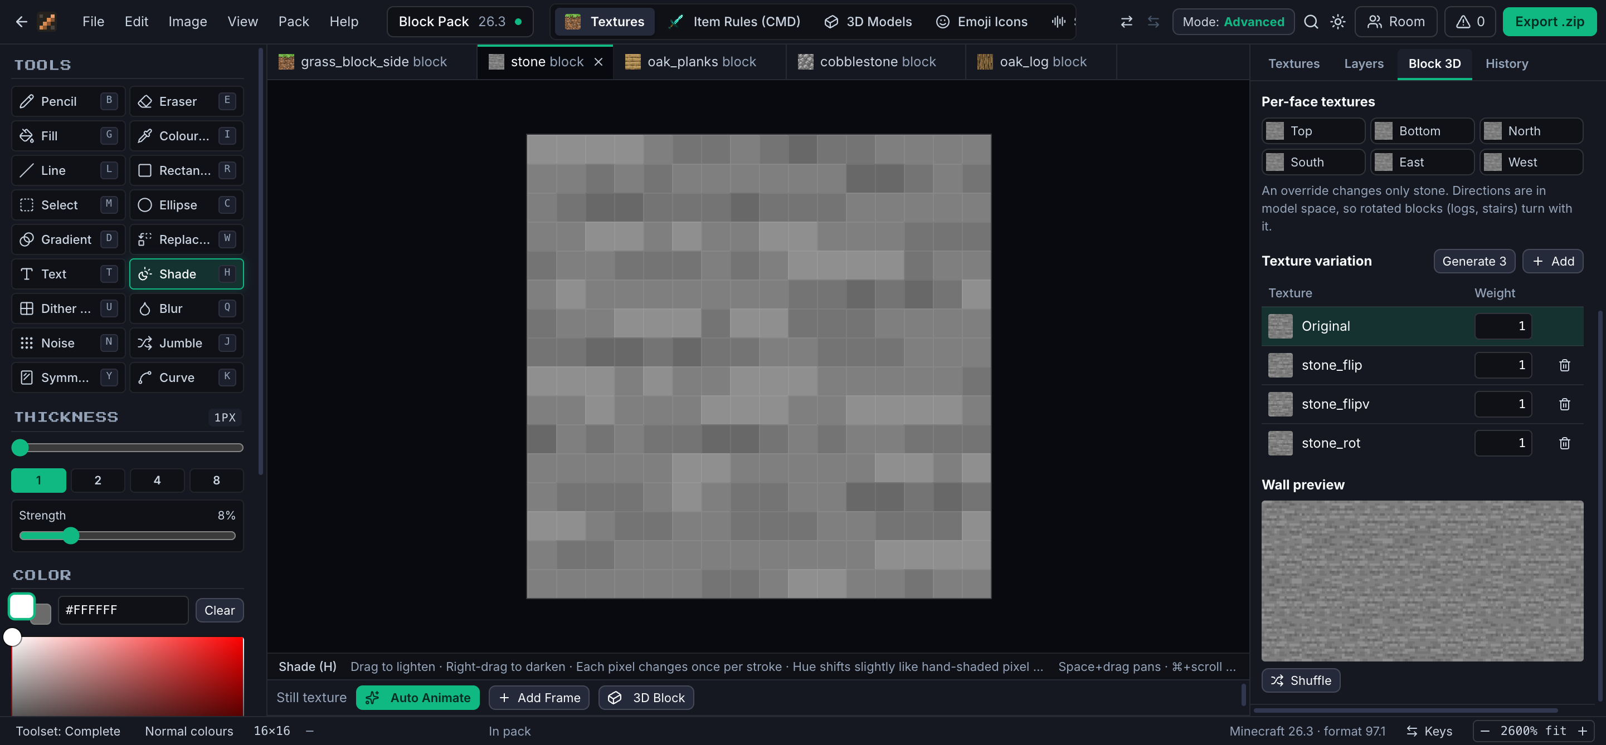Go back with the arrow icon
The height and width of the screenshot is (745, 1606).
(21, 22)
